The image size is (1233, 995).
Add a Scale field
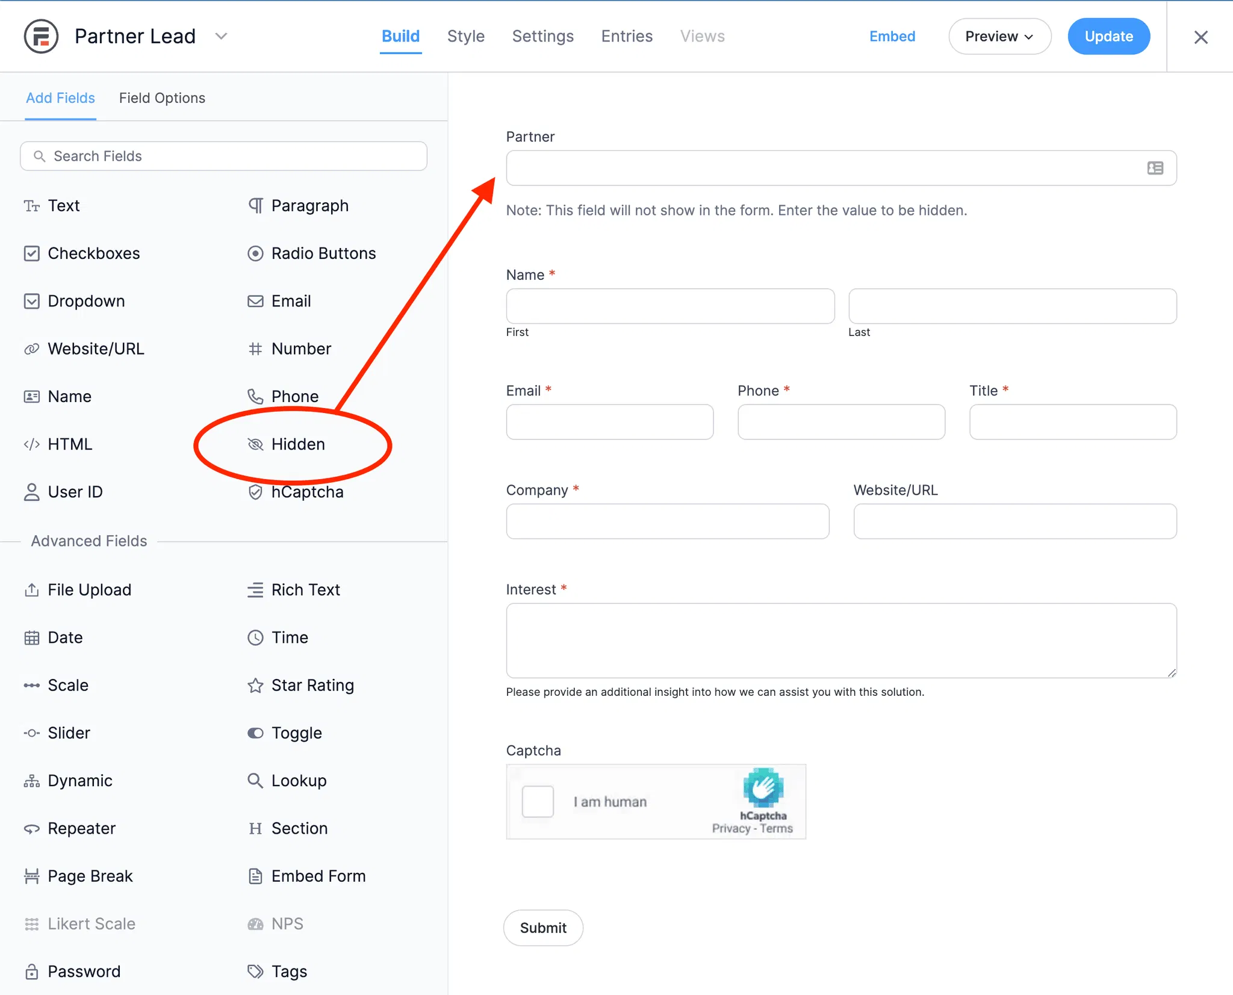point(56,685)
